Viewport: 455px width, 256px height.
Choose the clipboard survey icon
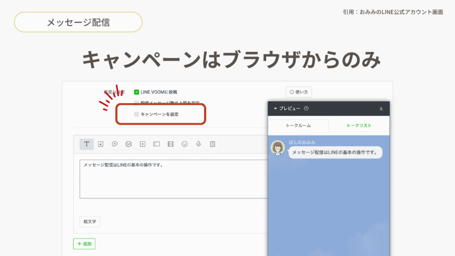pos(212,144)
